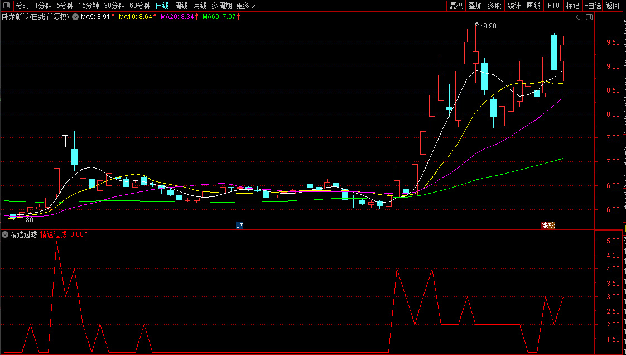
Task: Click the 涨榜 marker on chart
Action: [x=548, y=225]
